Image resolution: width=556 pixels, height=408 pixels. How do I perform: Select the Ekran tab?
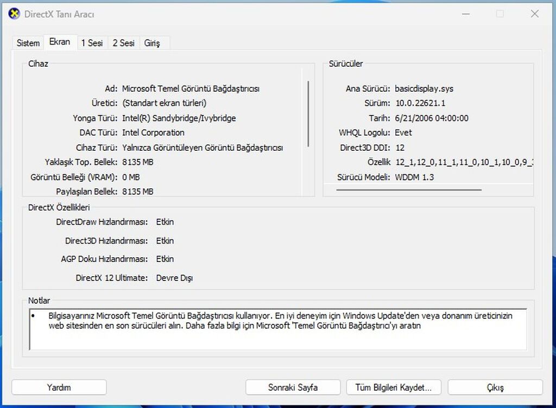point(60,42)
